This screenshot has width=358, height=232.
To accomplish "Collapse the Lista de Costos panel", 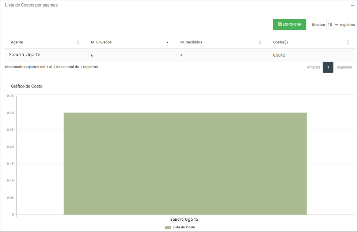I will 353,5.
